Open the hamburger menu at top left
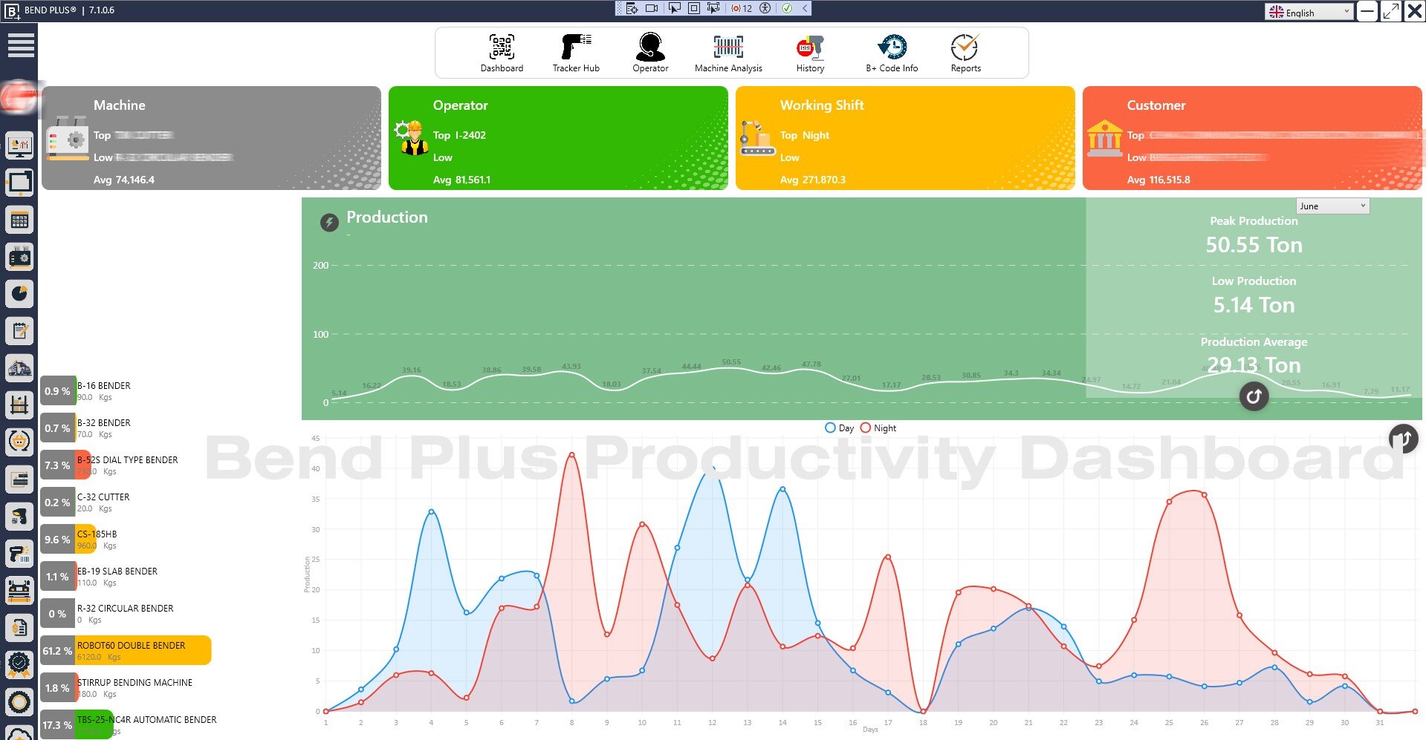Viewport: 1426px width, 740px height. (x=20, y=45)
